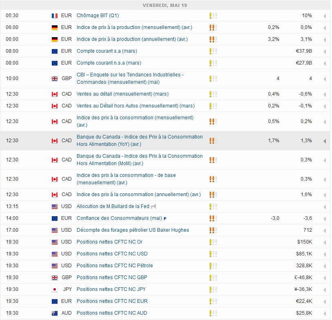This screenshot has width=332, height=320.
Task: Click the VENDREDI, MAI 19 date header
Action: point(165,5)
